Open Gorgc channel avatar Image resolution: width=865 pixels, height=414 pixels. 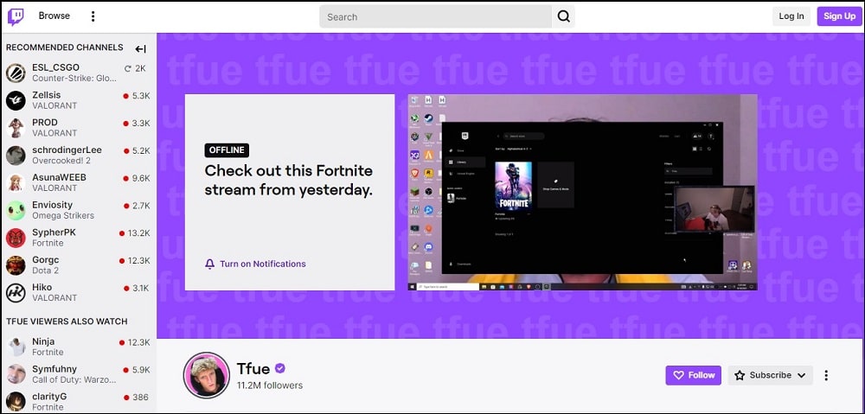pos(16,265)
